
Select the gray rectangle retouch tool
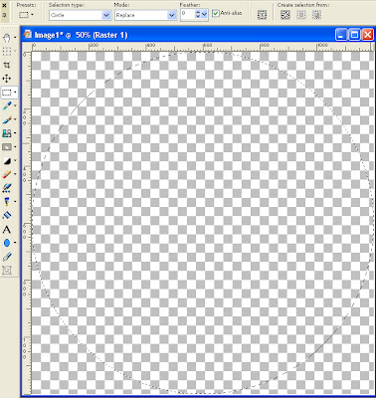6,147
